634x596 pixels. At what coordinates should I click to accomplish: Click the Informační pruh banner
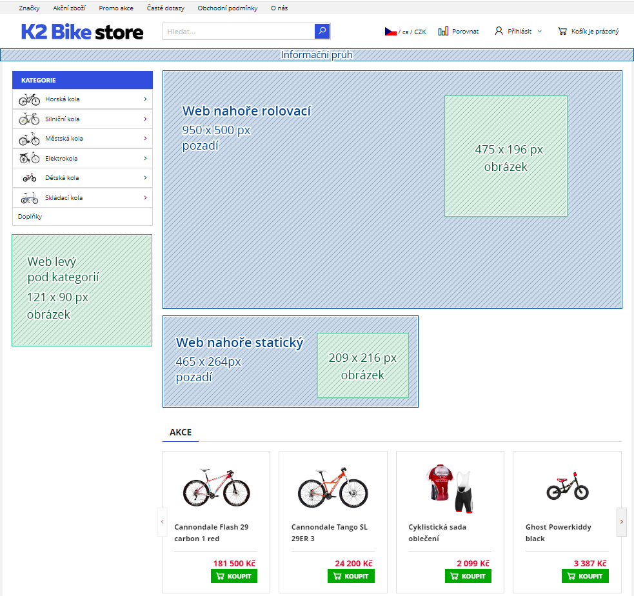tap(317, 55)
